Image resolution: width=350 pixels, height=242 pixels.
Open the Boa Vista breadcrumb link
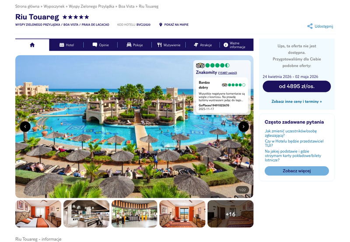pos(126,6)
